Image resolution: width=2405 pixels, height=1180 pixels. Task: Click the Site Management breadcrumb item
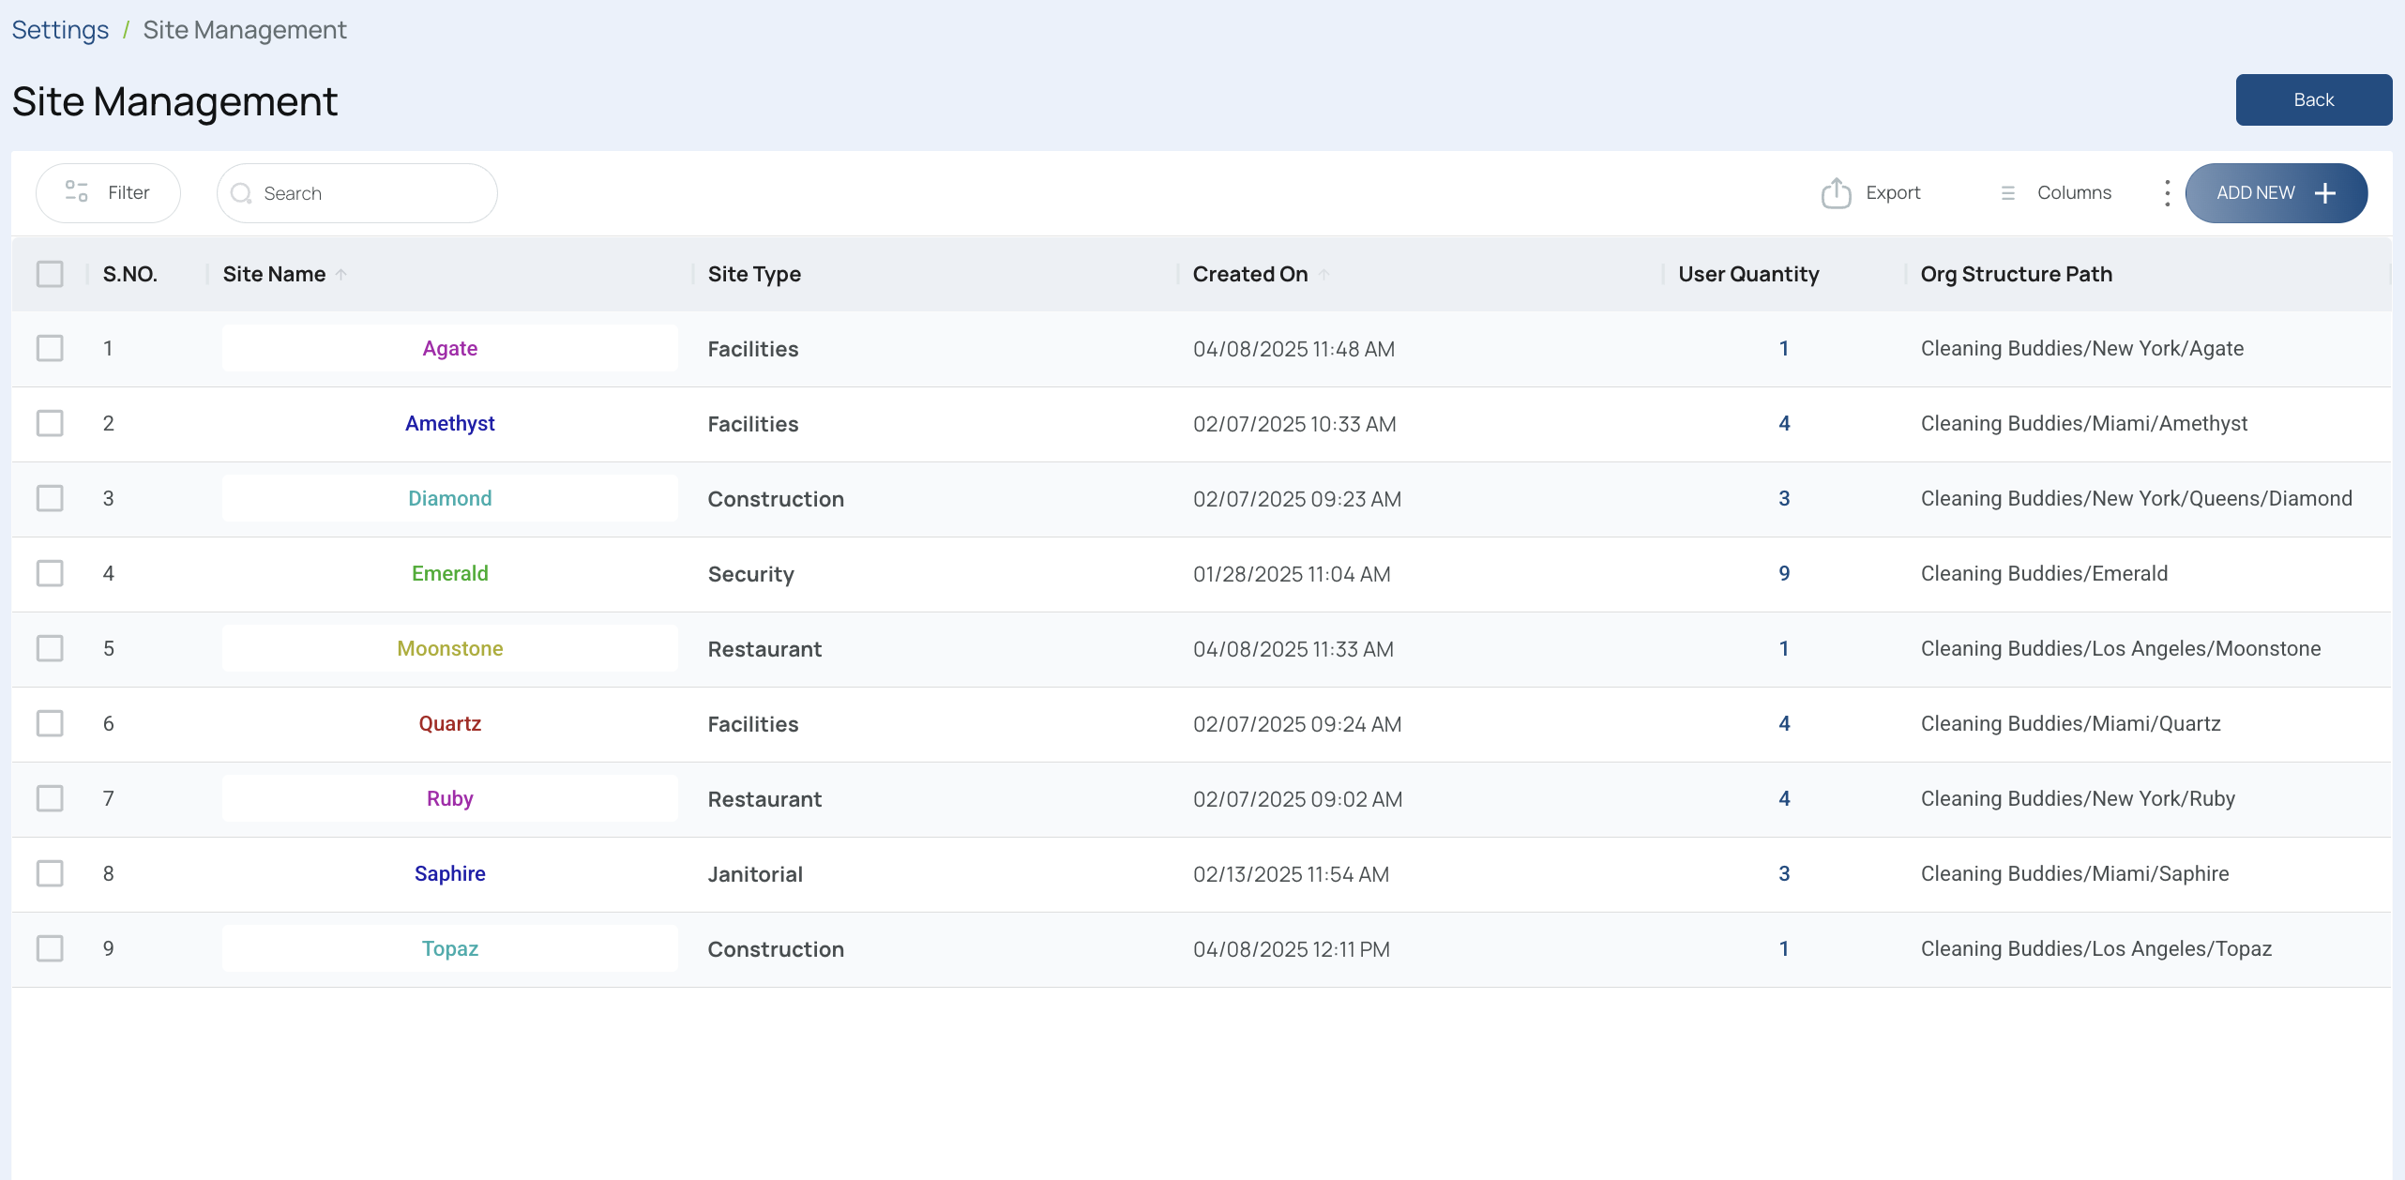245,30
